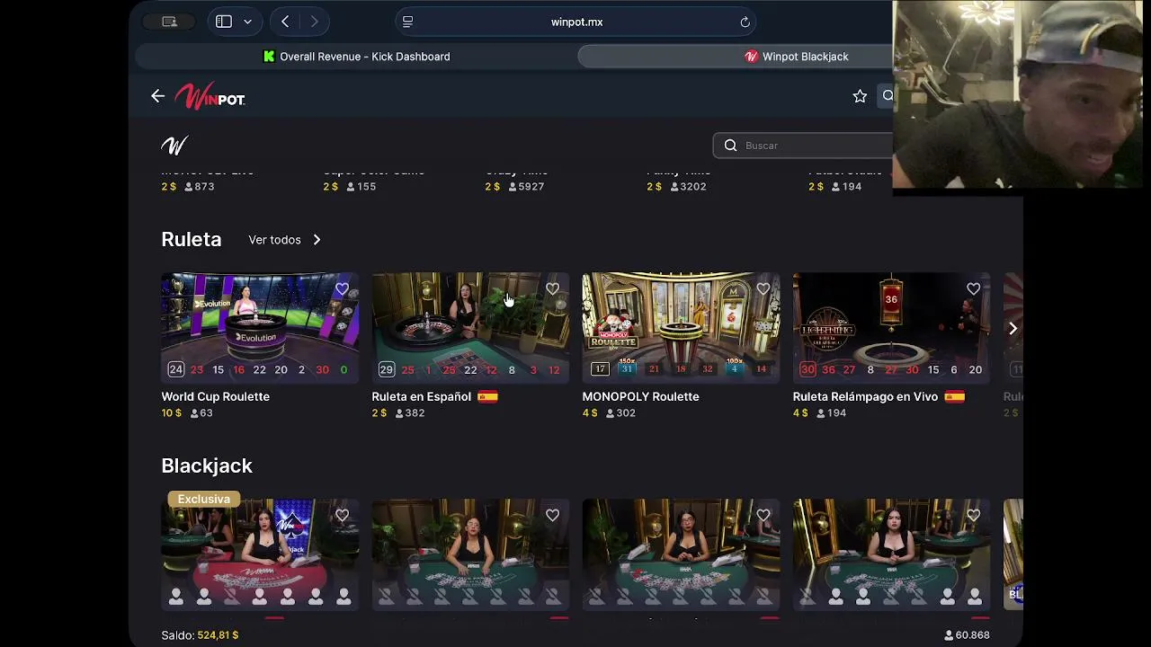Click Spanish flag beside Ruleta Relámpago en Vivo

tap(955, 396)
